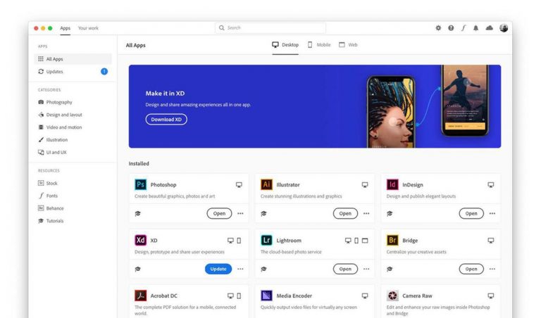541x318 pixels.
Task: Switch to the Apps tab
Action: coord(66,28)
